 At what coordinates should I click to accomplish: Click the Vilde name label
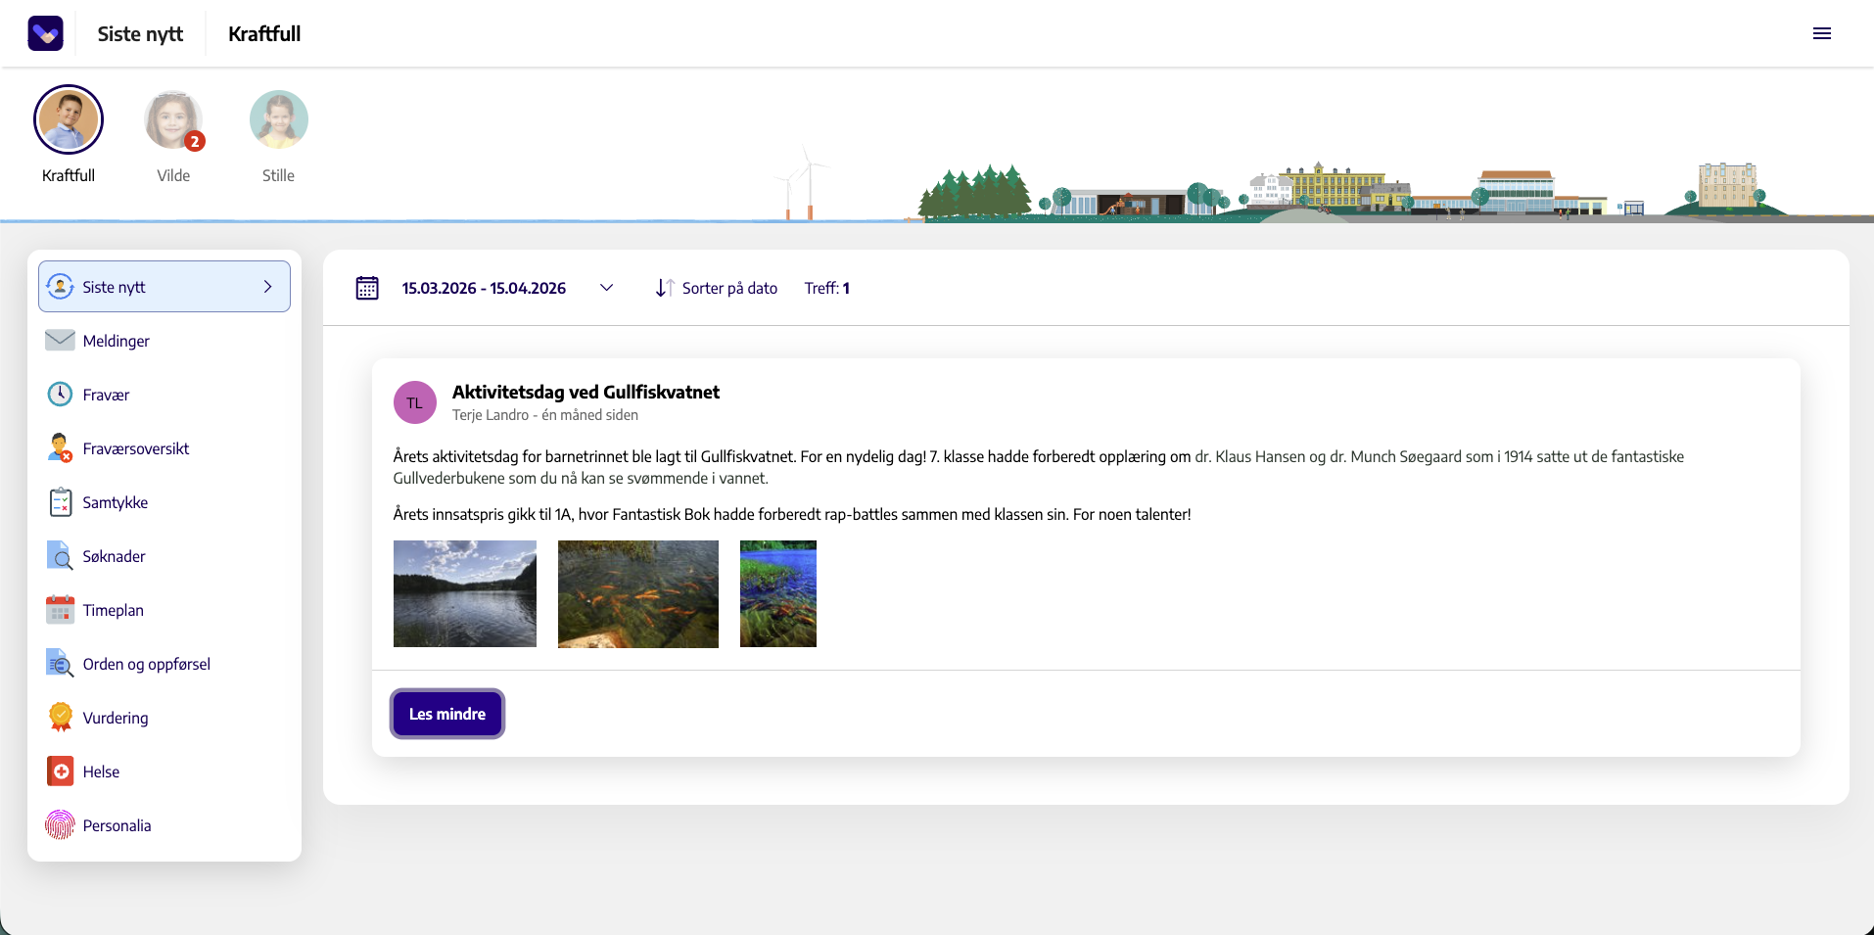173,175
